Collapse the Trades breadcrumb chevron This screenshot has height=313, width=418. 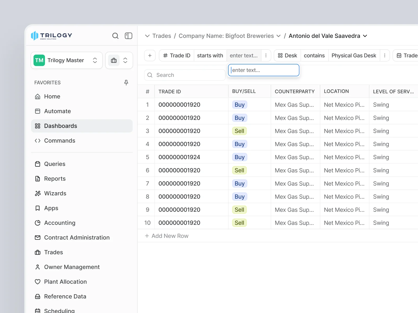click(x=147, y=36)
